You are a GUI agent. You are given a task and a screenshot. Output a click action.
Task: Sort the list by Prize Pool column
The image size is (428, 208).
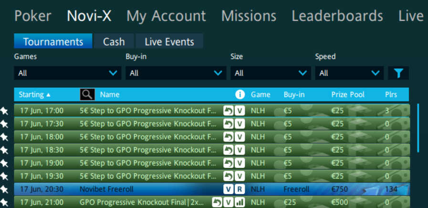pyautogui.click(x=348, y=94)
